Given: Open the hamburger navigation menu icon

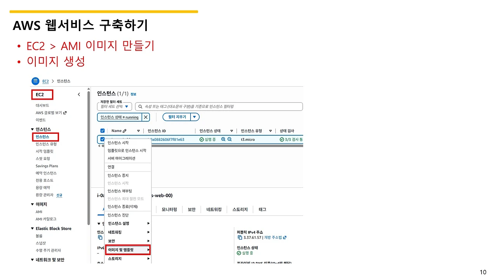Looking at the screenshot, I should pos(35,81).
